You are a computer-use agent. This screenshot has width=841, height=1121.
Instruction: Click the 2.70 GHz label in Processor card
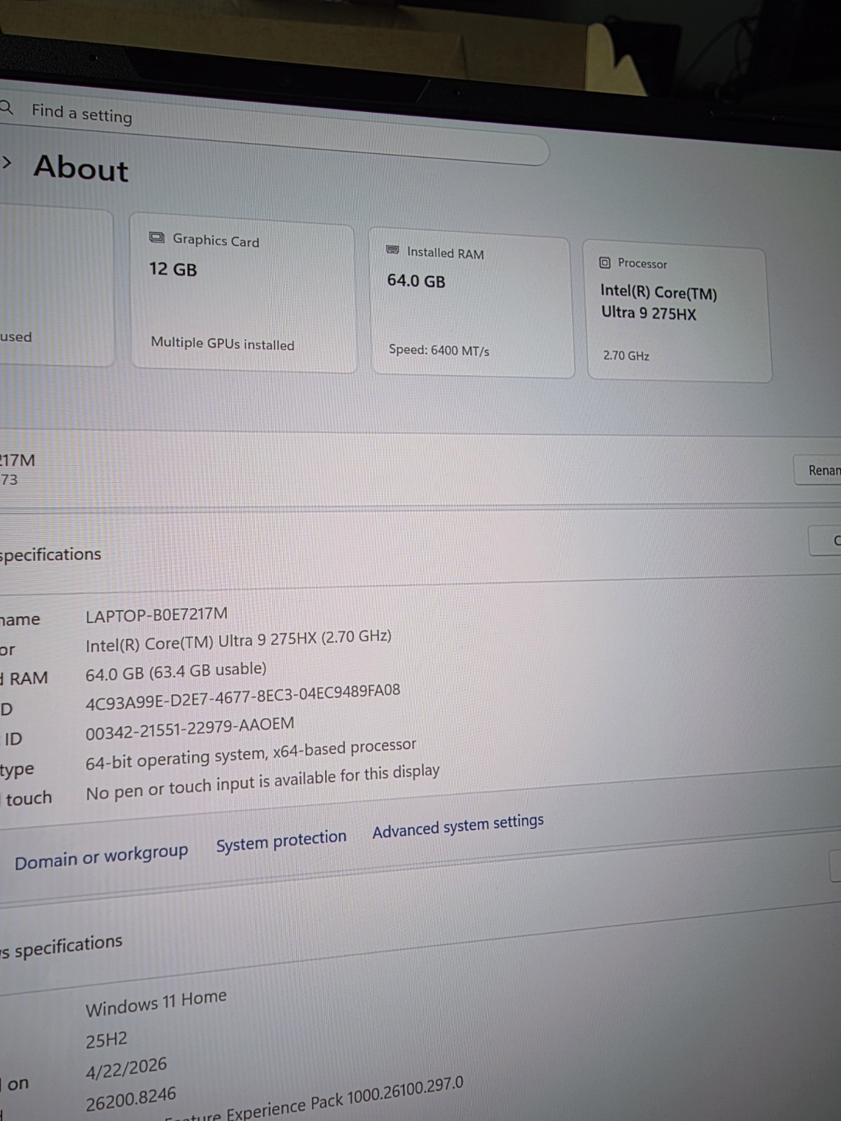pos(627,355)
